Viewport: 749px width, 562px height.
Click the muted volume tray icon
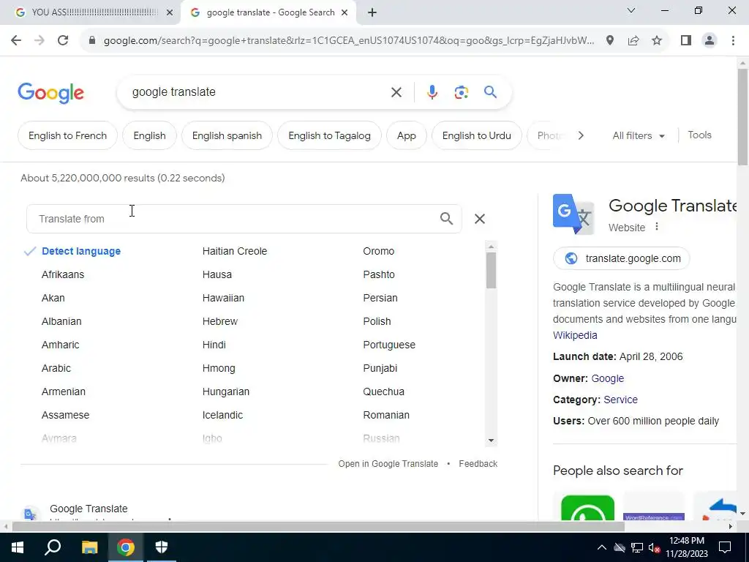[654, 548]
